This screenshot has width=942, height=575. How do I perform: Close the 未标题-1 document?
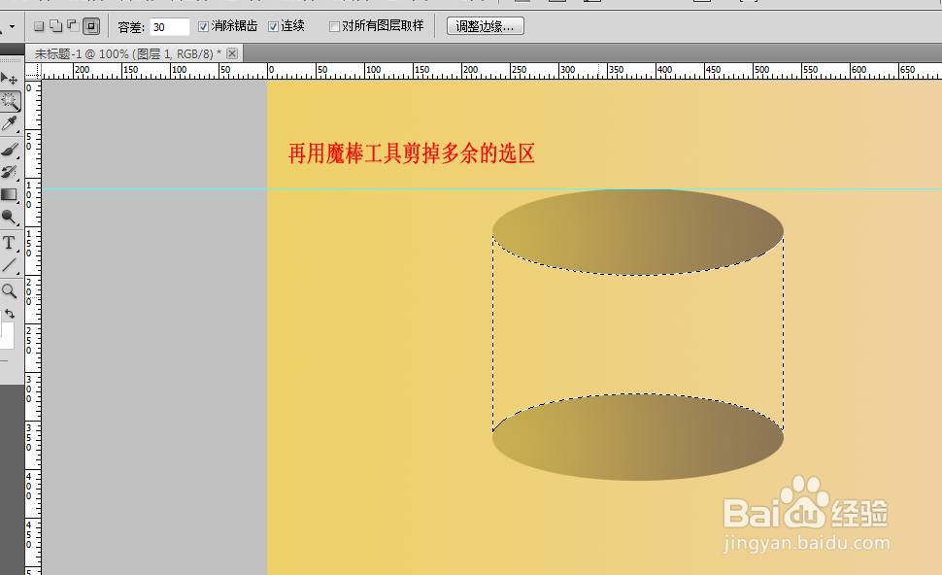[x=230, y=53]
